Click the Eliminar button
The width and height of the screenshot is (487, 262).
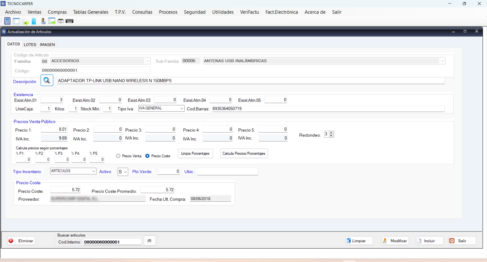pos(22,241)
